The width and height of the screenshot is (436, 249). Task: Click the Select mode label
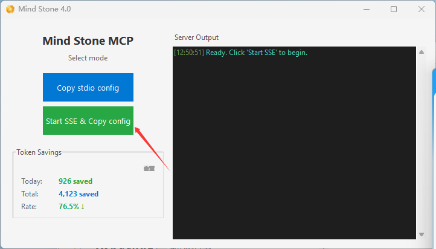(x=88, y=59)
